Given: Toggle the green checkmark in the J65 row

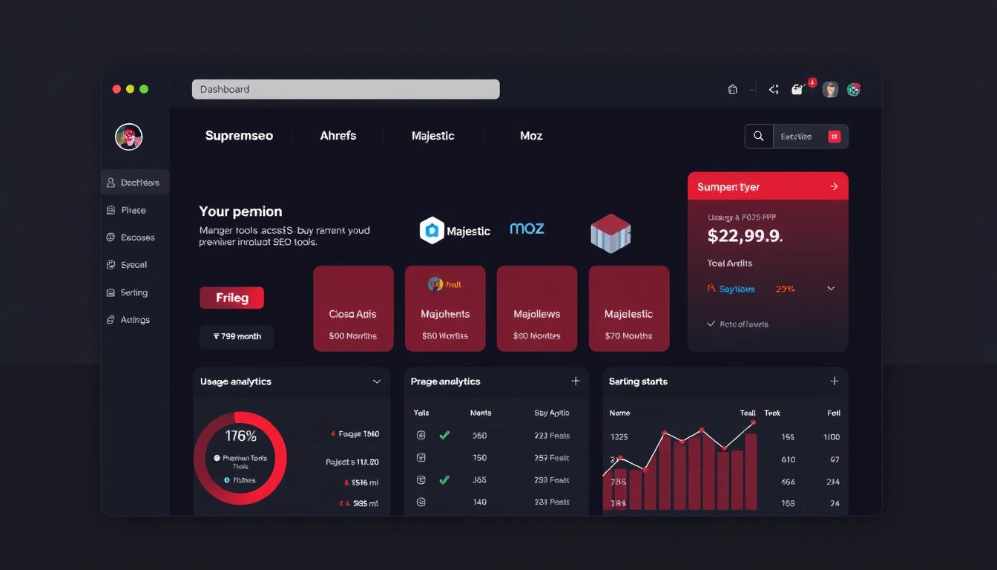Looking at the screenshot, I should (444, 480).
